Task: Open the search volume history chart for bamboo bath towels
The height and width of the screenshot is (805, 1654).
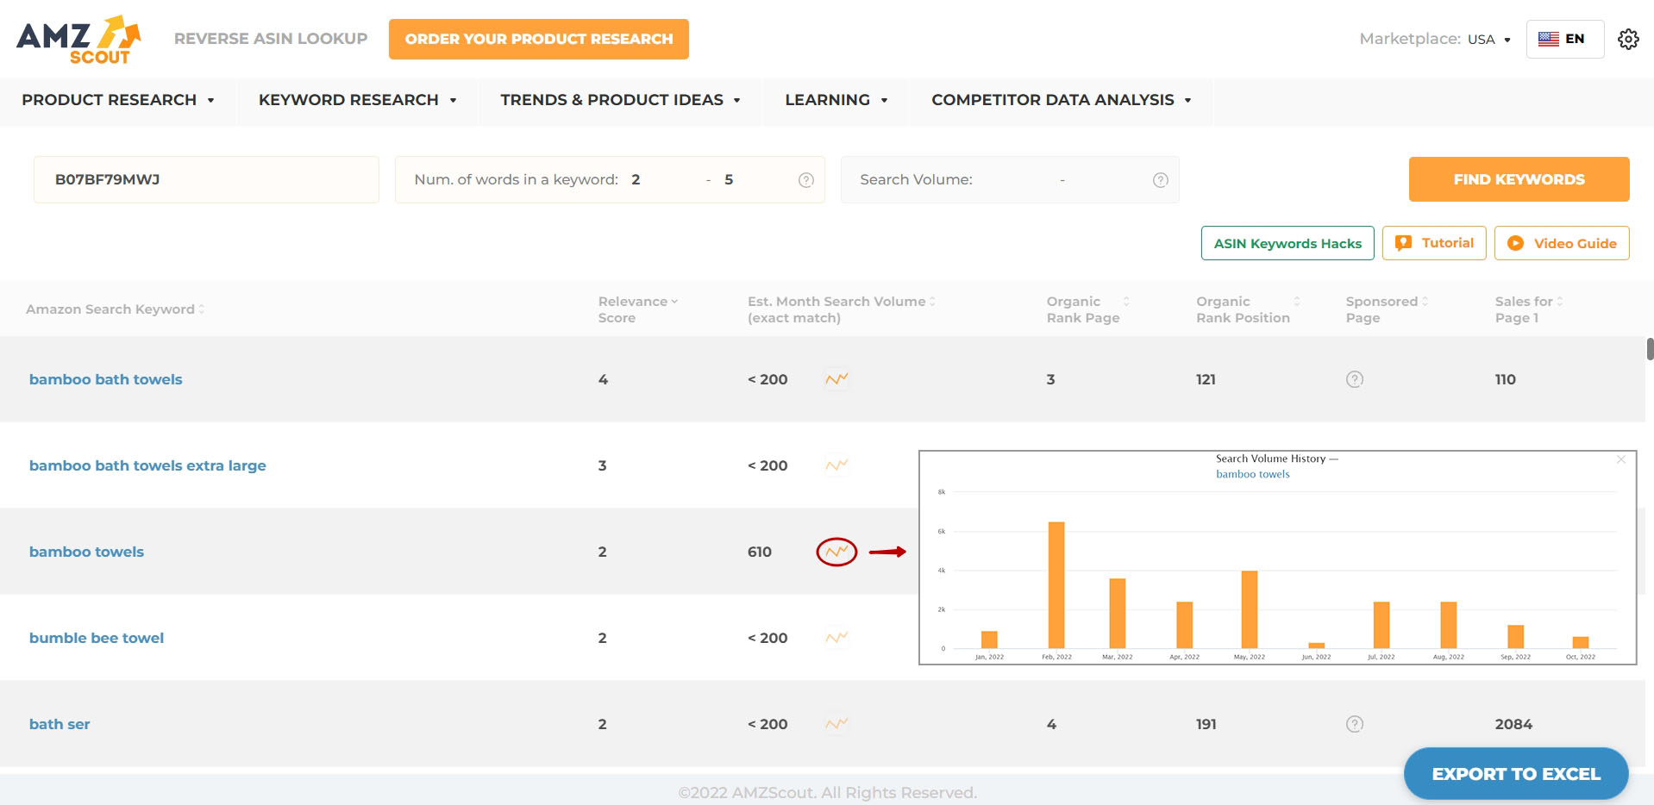Action: click(836, 378)
